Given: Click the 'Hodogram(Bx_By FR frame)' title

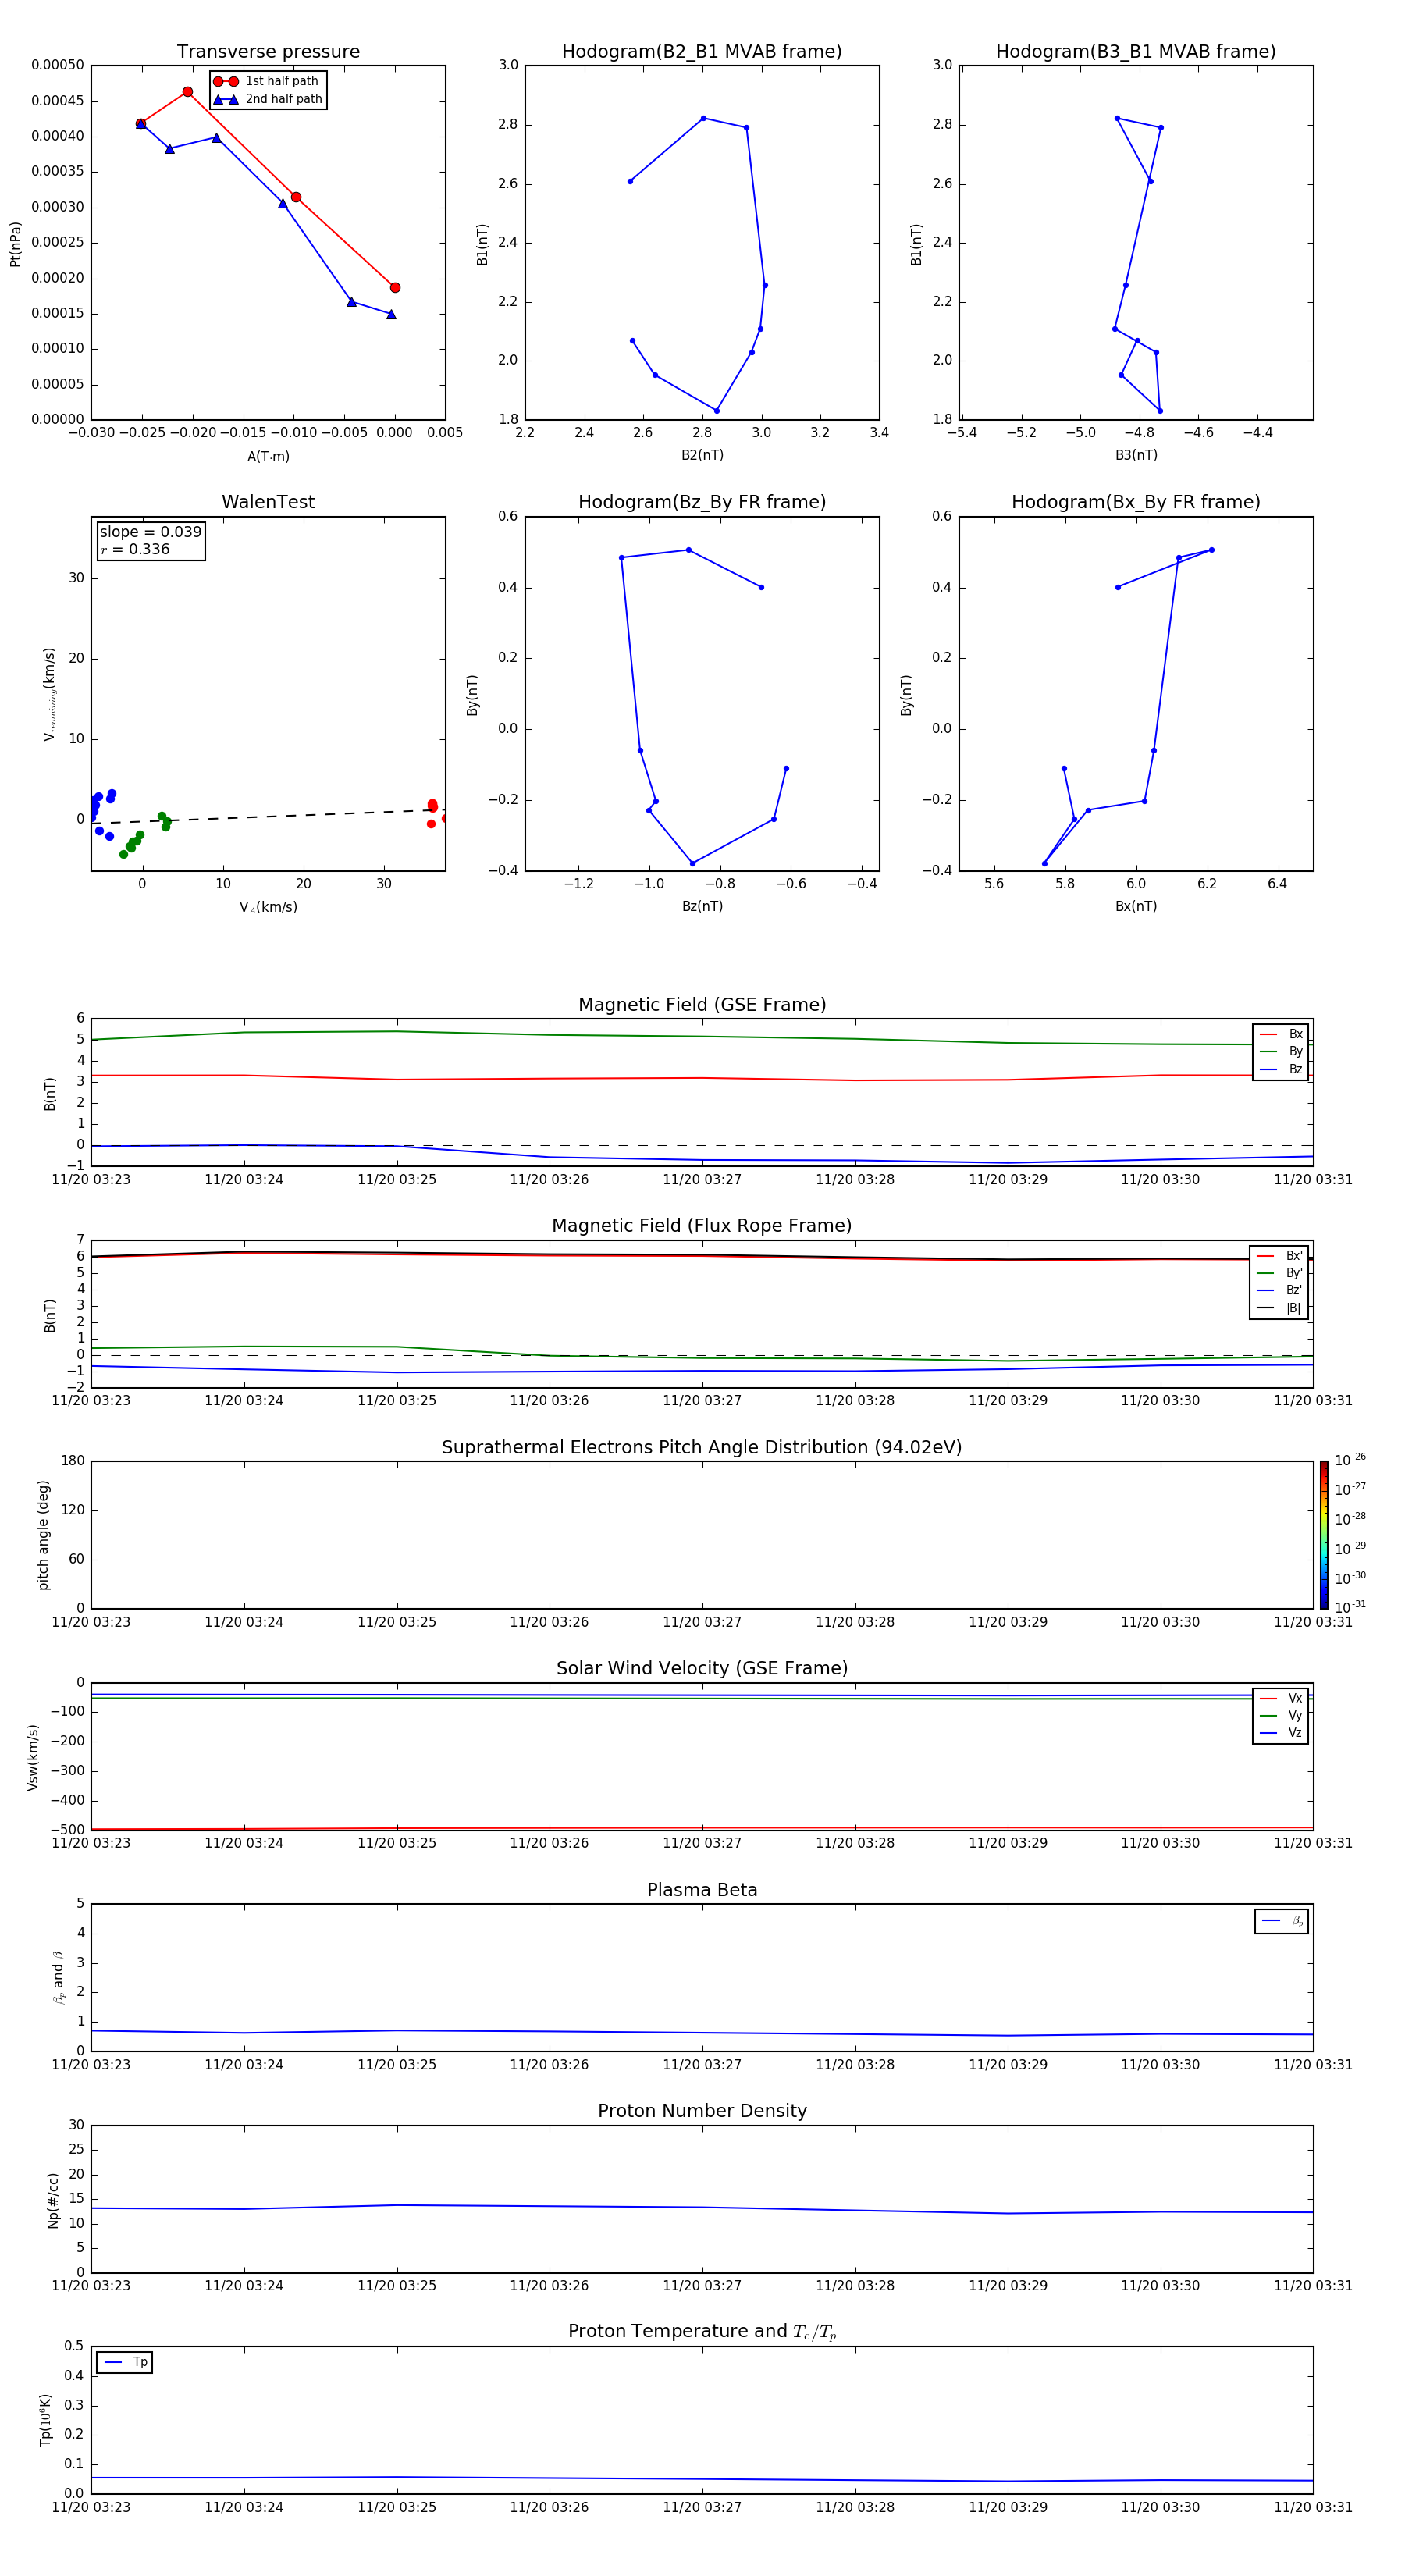Looking at the screenshot, I should [1136, 502].
